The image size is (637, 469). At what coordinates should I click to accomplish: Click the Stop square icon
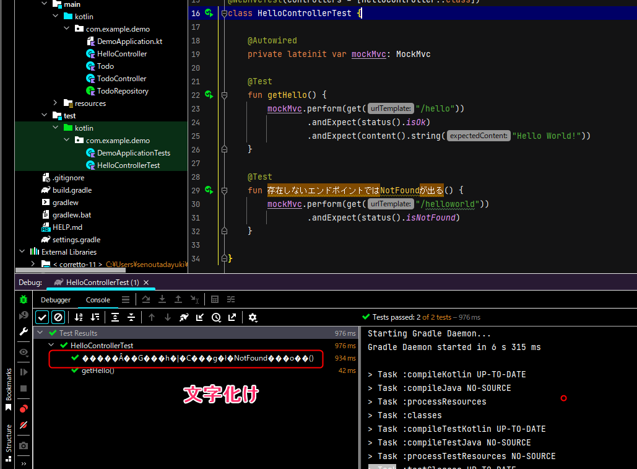point(24,388)
